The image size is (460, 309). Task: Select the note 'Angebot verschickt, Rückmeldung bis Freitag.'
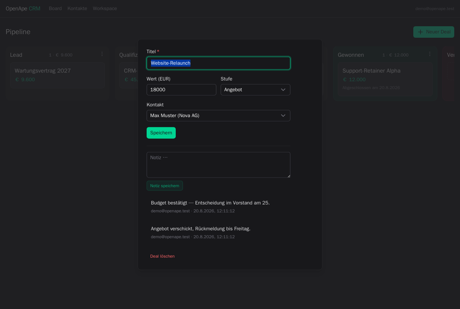pos(201,229)
